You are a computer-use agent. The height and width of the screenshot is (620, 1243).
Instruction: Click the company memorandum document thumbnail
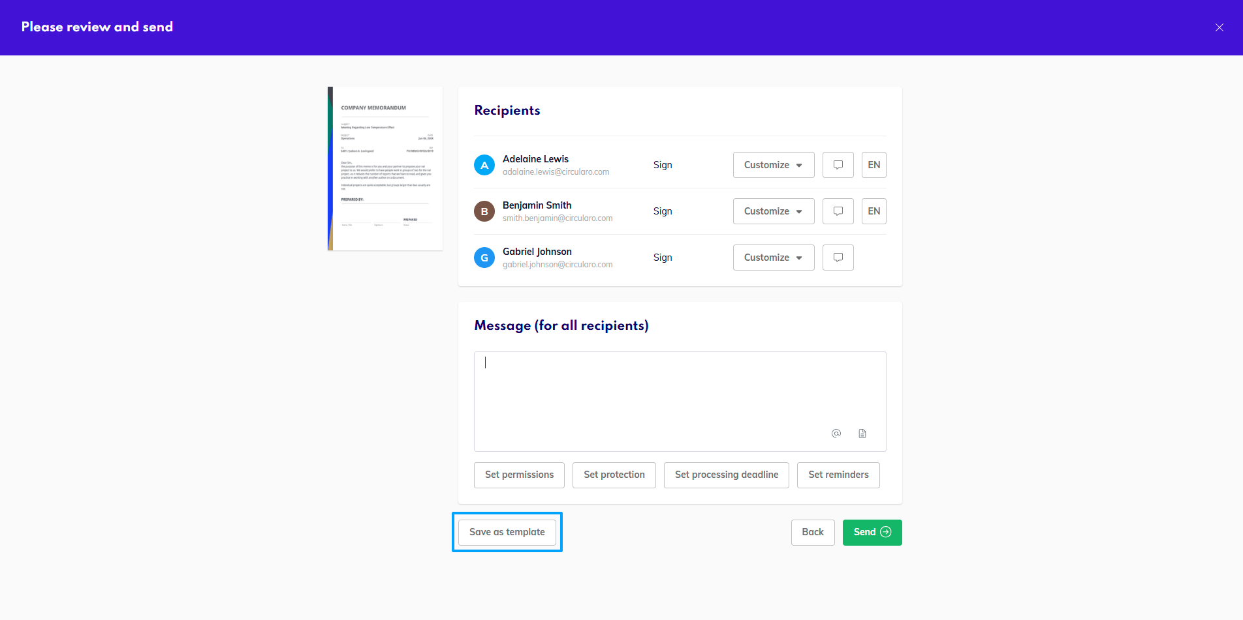[385, 168]
